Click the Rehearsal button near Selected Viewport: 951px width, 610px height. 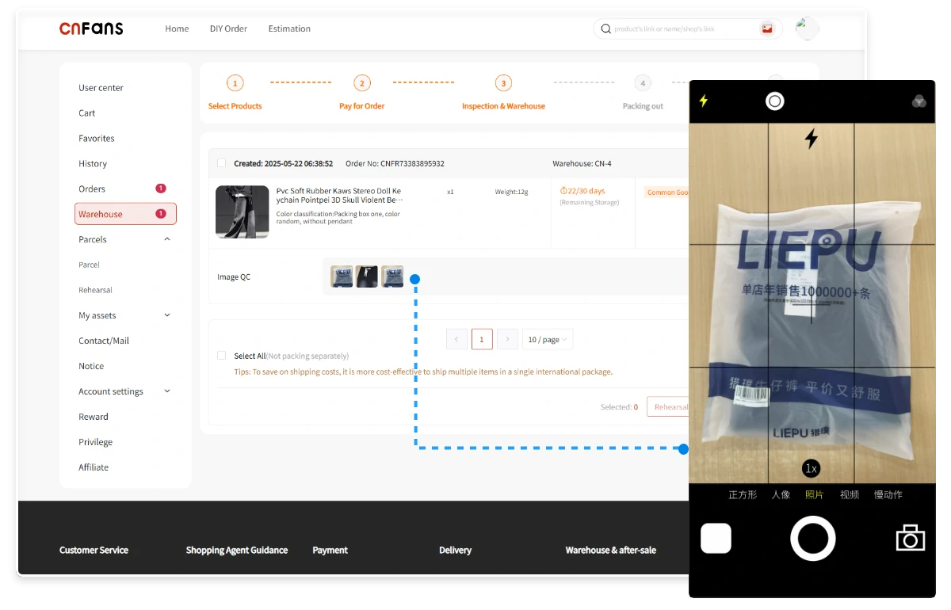(x=668, y=406)
